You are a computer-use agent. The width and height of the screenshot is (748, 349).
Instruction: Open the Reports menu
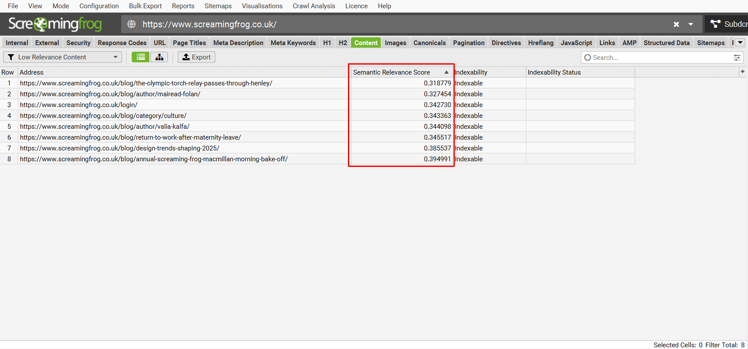click(183, 6)
